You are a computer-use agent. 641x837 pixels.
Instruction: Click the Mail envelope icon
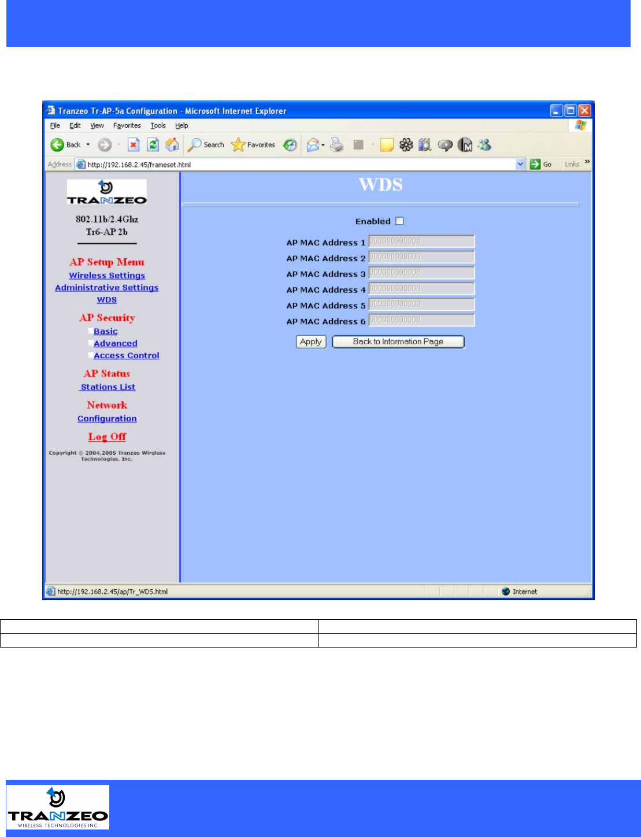(313, 145)
